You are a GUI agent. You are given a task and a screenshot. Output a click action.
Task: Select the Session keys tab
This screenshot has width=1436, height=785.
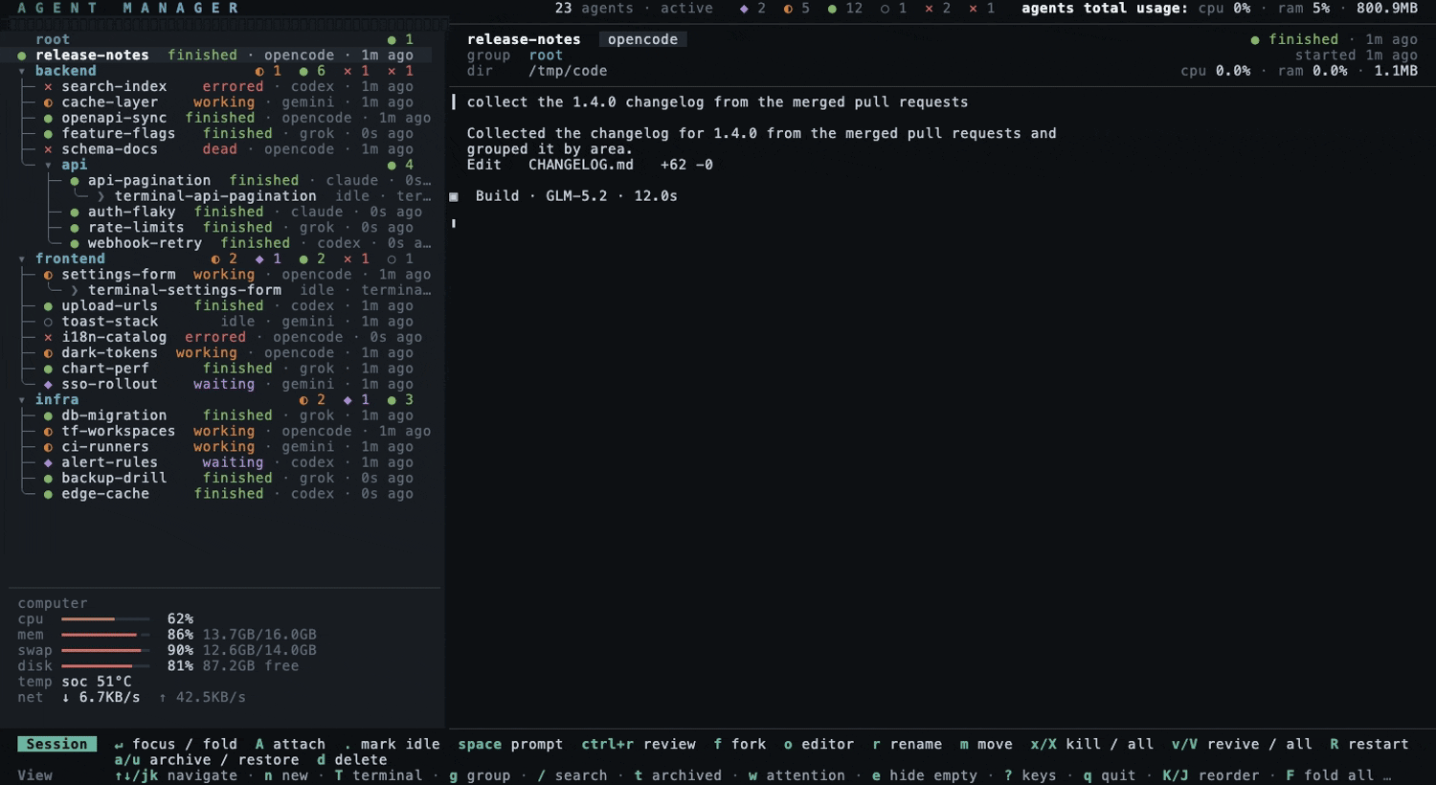[56, 744]
